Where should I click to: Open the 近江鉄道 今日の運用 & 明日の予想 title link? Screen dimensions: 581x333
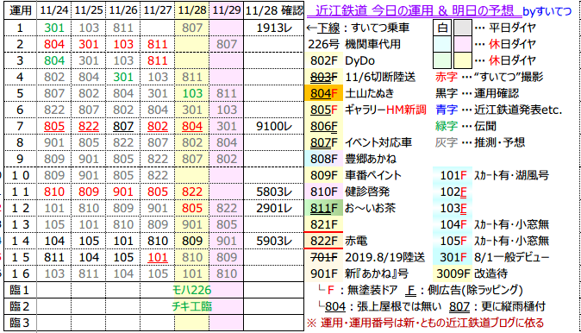coord(414,10)
